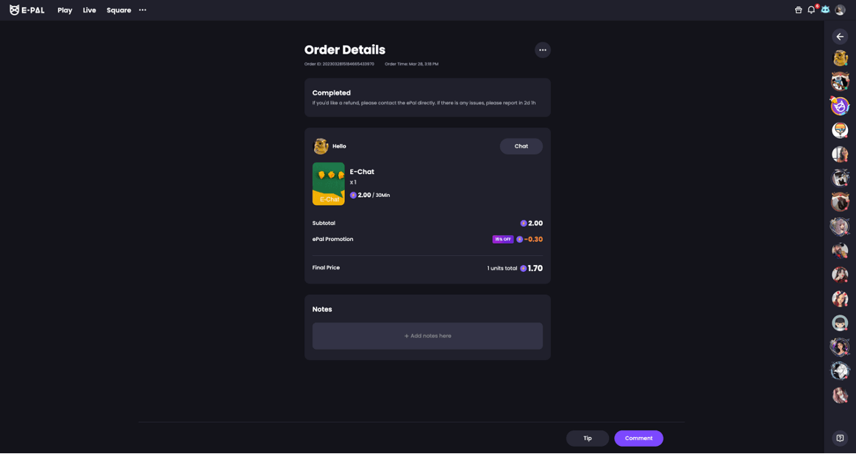Image resolution: width=856 pixels, height=454 pixels.
Task: Click the blue spiky mascot icon
Action: tap(825, 10)
